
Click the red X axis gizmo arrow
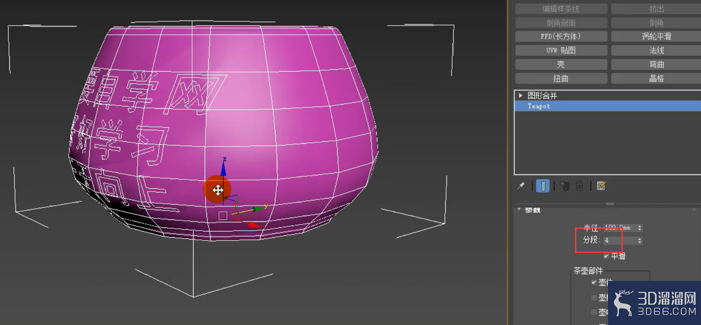pyautogui.click(x=254, y=225)
